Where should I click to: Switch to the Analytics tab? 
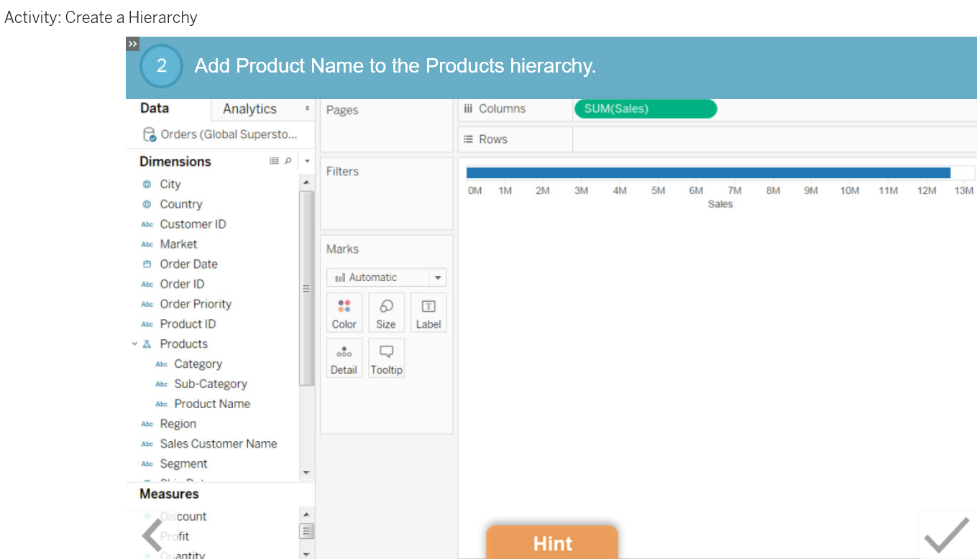[x=249, y=109]
